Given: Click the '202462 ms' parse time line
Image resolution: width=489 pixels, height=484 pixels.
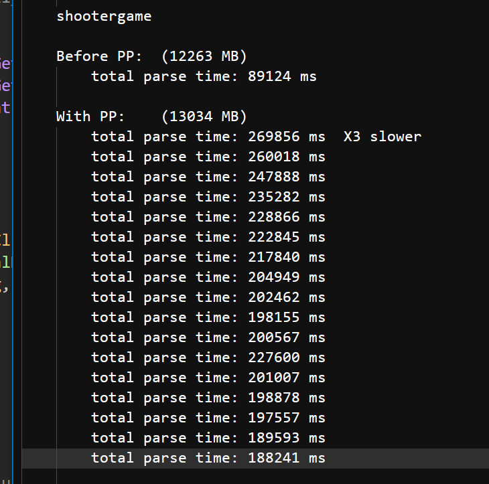Looking at the screenshot, I should (208, 297).
